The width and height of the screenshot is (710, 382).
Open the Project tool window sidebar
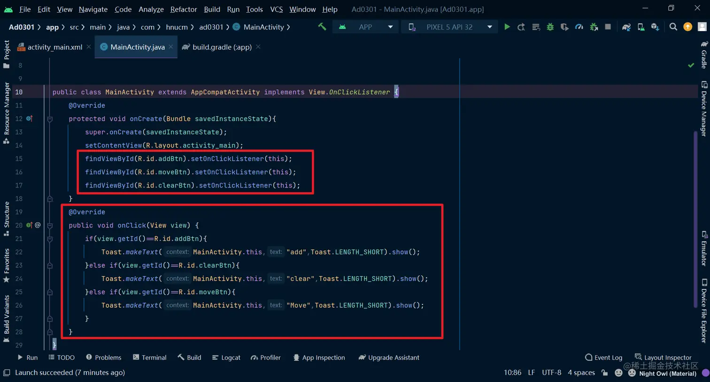[7, 54]
